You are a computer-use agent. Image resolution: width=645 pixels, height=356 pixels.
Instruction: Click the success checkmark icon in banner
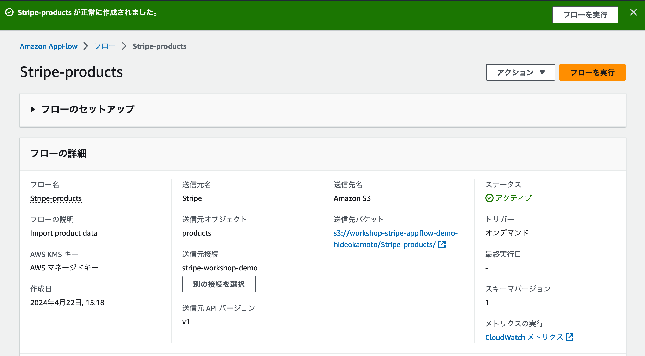(x=10, y=12)
